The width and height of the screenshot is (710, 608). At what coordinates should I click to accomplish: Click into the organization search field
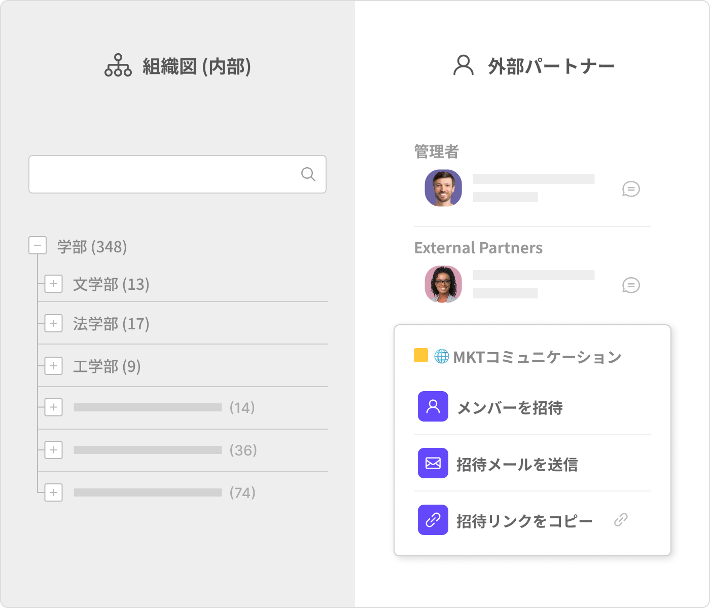(x=162, y=174)
